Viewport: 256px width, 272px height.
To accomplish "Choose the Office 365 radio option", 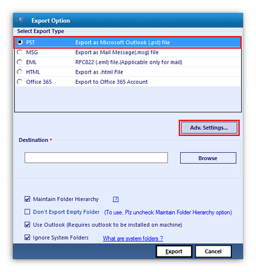I will [20, 82].
